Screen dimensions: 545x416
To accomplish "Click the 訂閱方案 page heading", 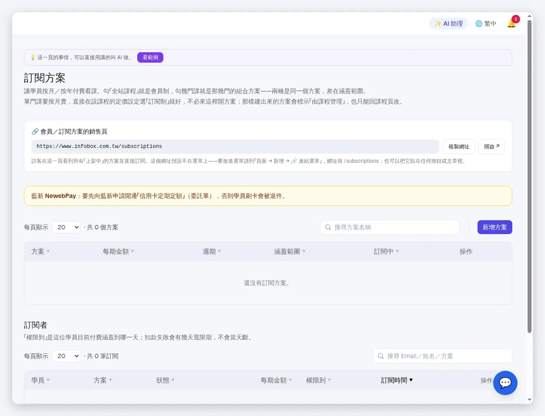I will [44, 78].
